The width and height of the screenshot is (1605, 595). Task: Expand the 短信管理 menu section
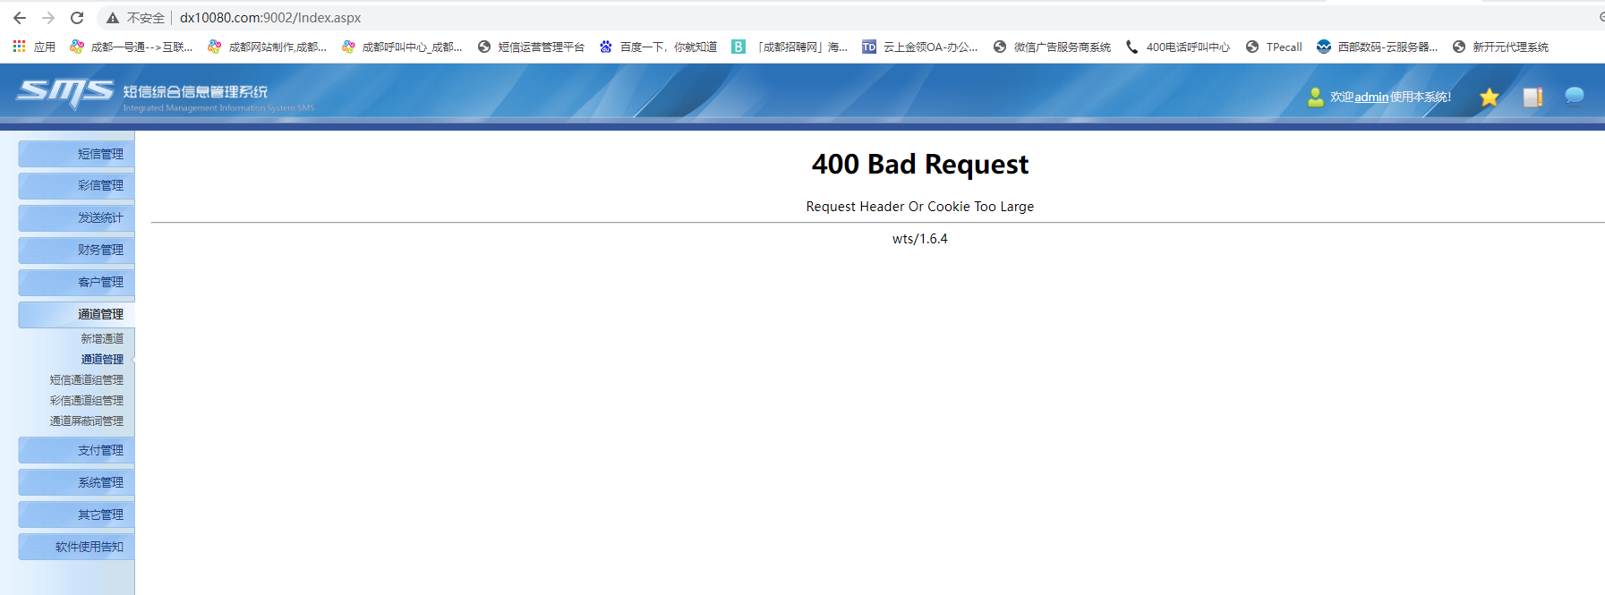pos(76,154)
